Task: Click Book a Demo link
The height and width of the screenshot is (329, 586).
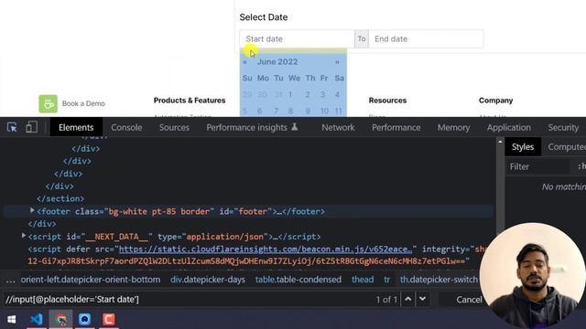Action: (83, 103)
